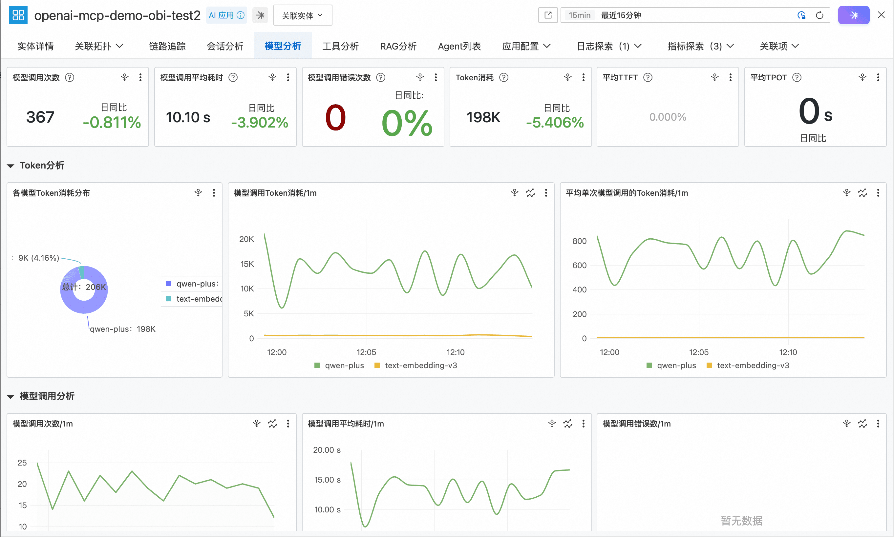This screenshot has height=537, width=894.
Task: Click explore icon on 模型调用平均耗时 card
Action: click(272, 77)
